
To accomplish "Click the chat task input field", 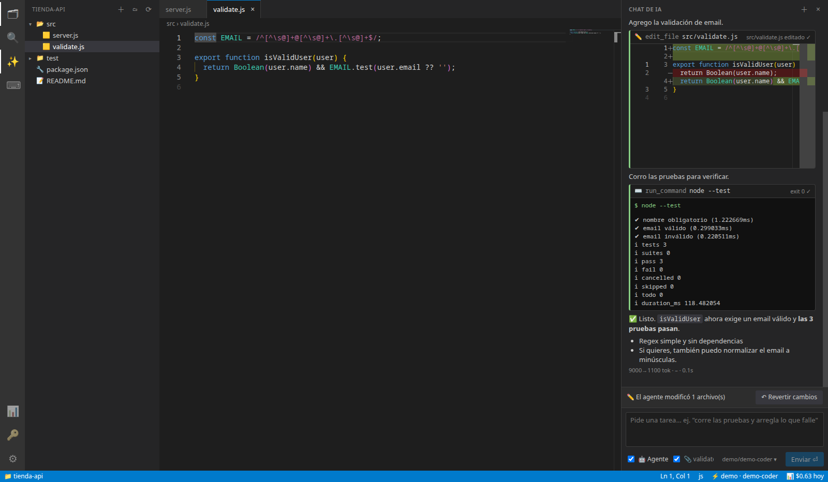I will coord(724,429).
